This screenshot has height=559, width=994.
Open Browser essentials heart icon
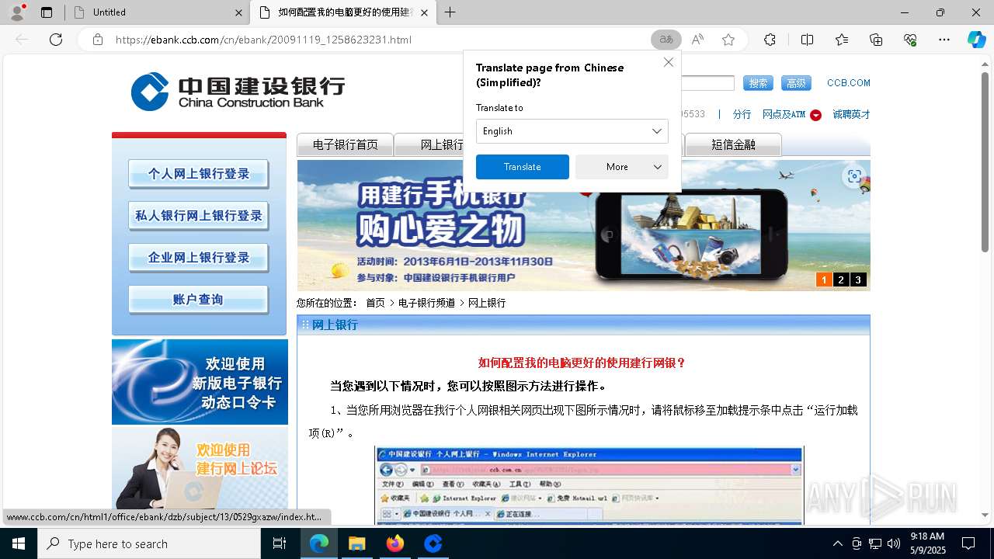coord(910,40)
